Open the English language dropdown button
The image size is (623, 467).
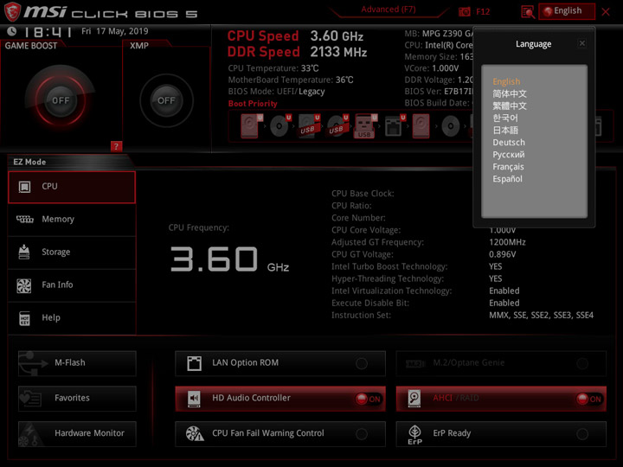(567, 11)
